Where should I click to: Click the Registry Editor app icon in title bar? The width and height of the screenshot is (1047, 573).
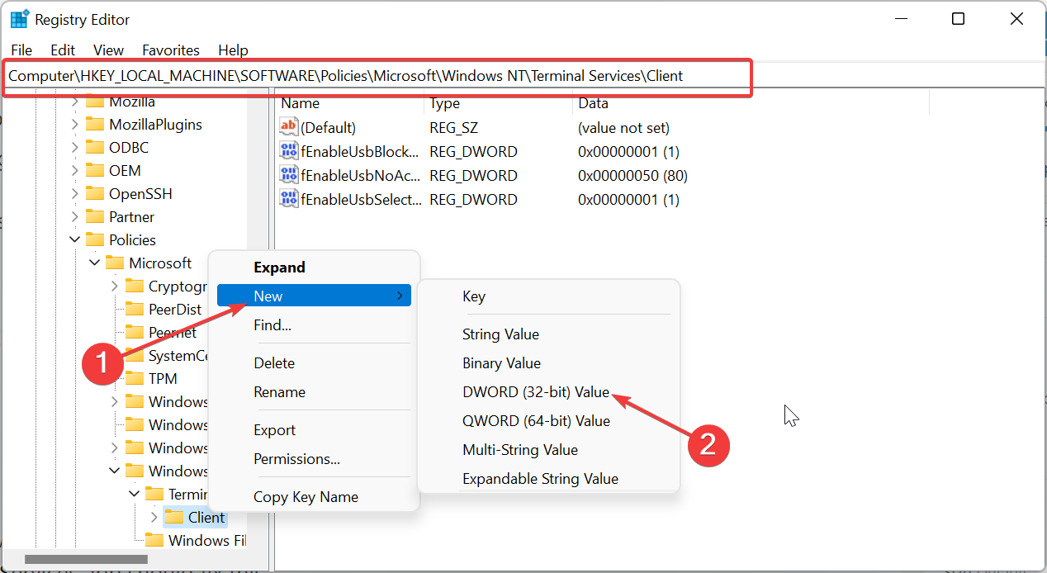19,19
